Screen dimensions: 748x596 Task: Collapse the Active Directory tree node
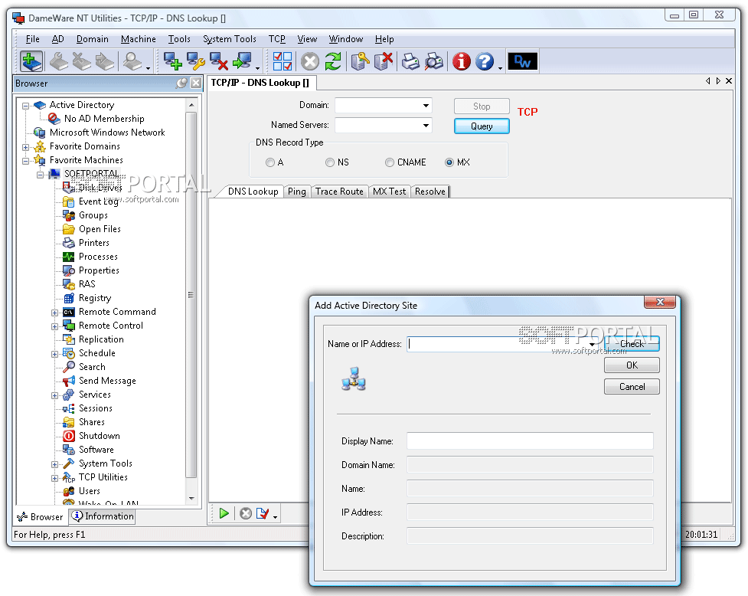[26, 106]
